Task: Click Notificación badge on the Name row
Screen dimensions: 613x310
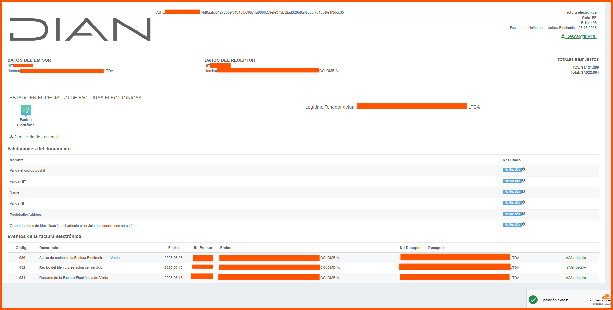Action: (x=512, y=192)
